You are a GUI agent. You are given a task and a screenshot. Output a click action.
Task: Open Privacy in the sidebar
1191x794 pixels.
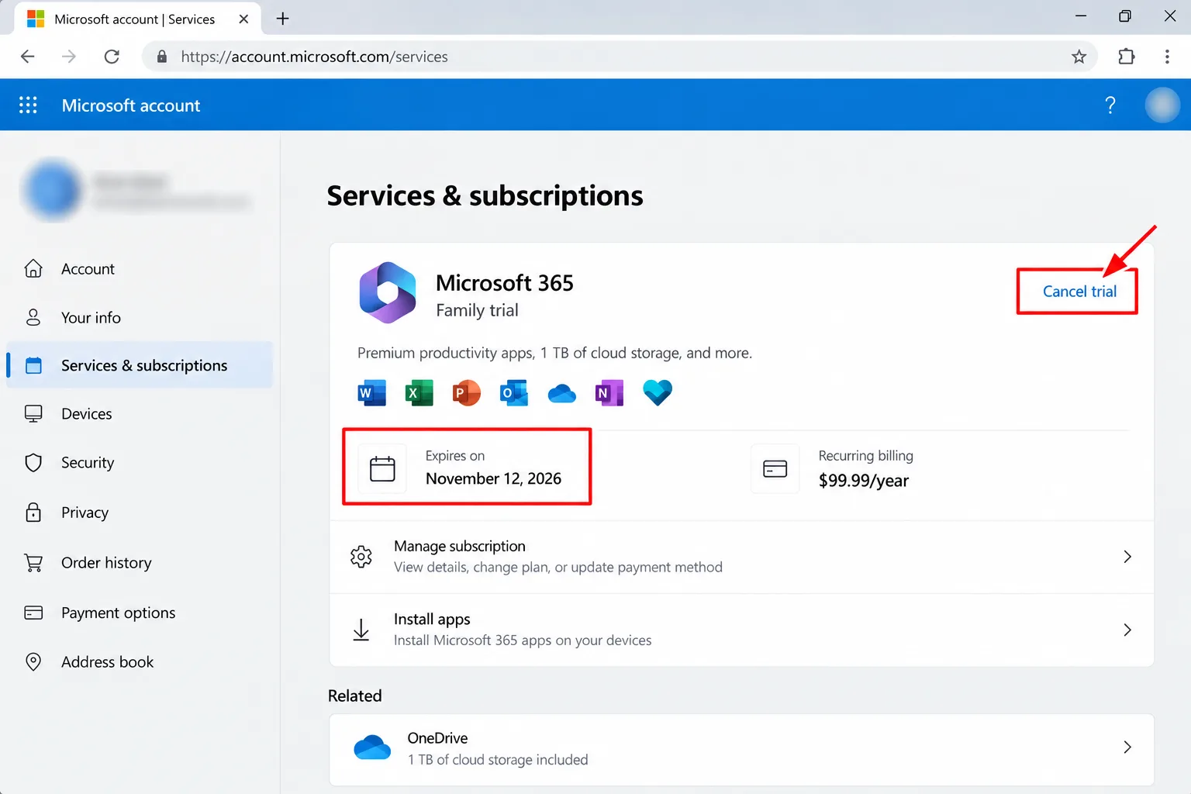click(140, 513)
